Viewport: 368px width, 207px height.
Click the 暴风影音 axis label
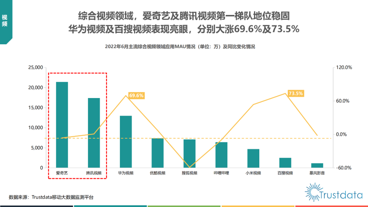click(x=317, y=173)
